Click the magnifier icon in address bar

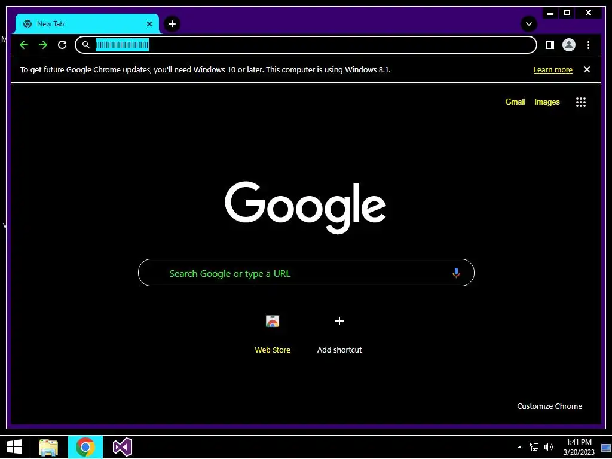coord(86,45)
